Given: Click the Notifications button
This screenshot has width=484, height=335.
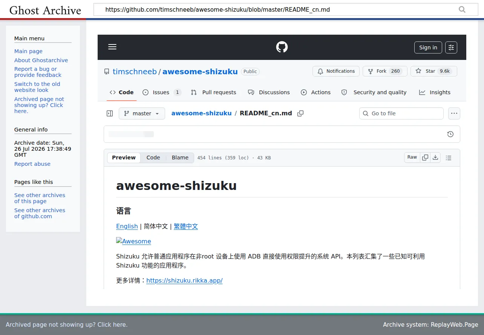Looking at the screenshot, I should point(336,71).
